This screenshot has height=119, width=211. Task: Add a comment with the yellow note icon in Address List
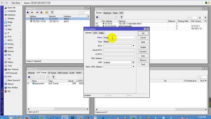(x=47, y=13)
